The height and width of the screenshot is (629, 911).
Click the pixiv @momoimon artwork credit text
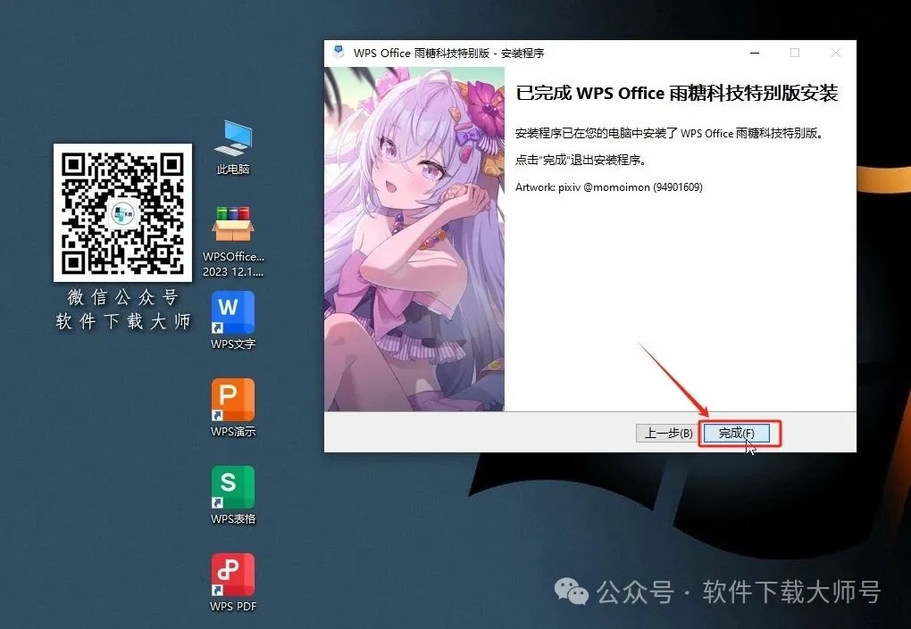coord(609,187)
